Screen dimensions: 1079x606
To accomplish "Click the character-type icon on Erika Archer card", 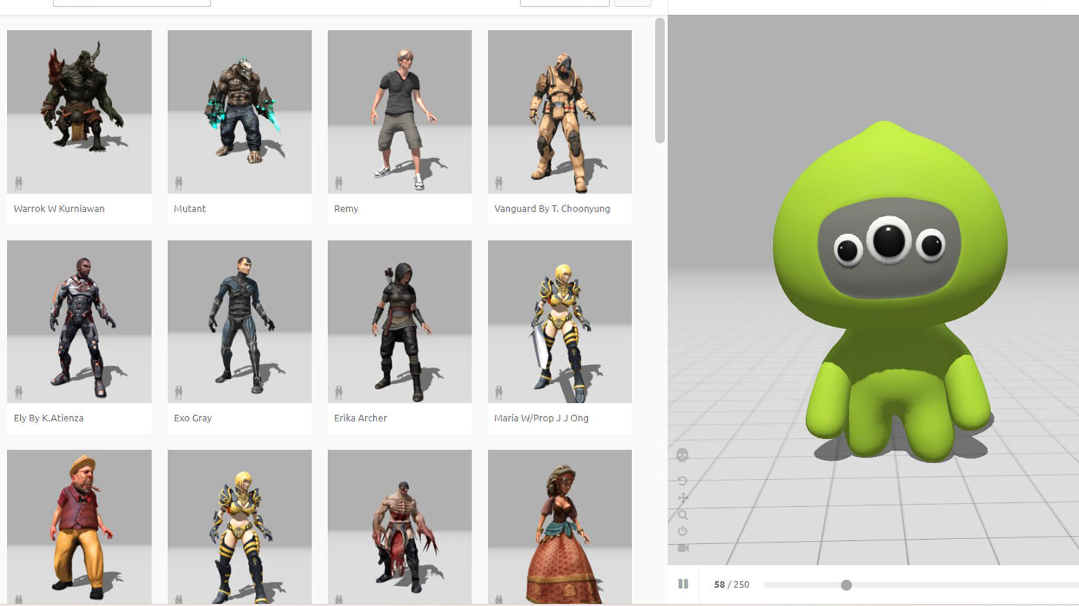I will click(339, 392).
